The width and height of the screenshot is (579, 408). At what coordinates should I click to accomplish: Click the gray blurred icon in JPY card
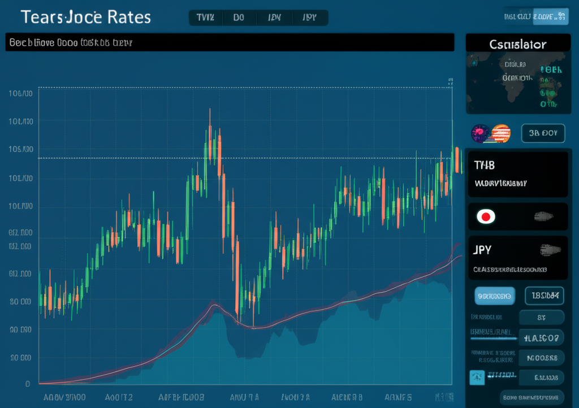(x=551, y=249)
